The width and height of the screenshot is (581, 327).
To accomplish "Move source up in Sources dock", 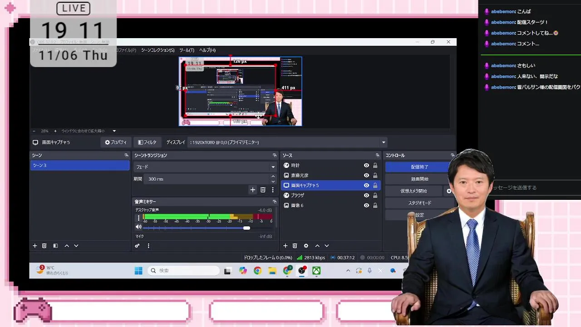I will (x=317, y=246).
